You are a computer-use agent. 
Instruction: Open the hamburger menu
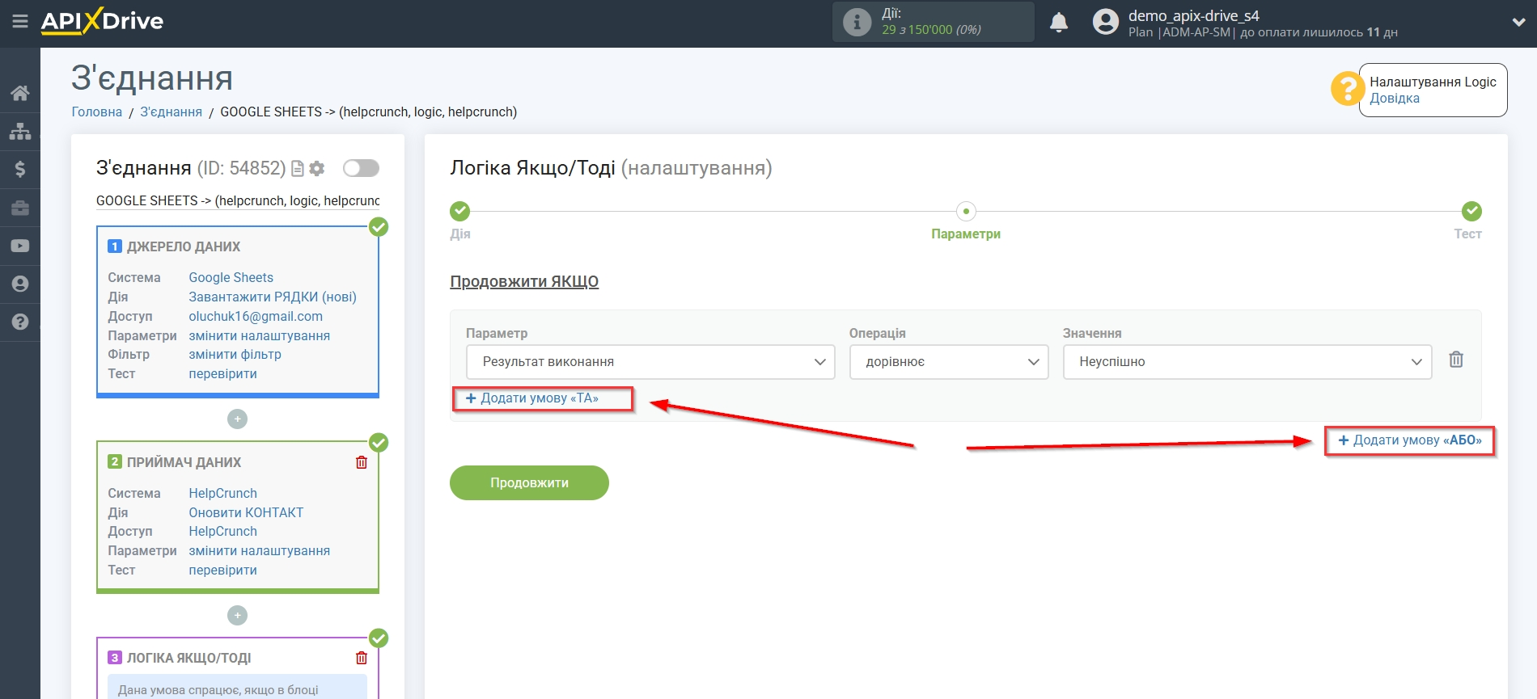click(20, 22)
